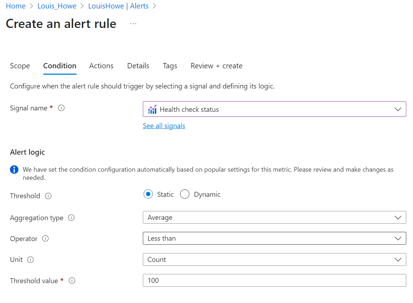Open the Operator dropdown showing Less than

coord(274,238)
